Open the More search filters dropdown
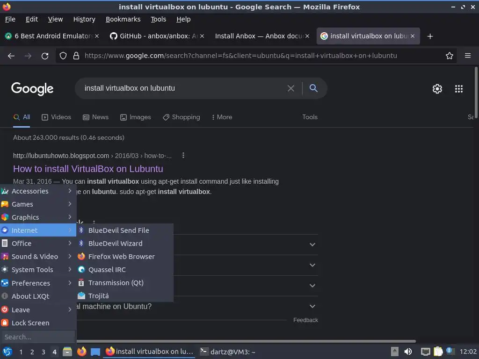This screenshot has height=359, width=479. 222,117
